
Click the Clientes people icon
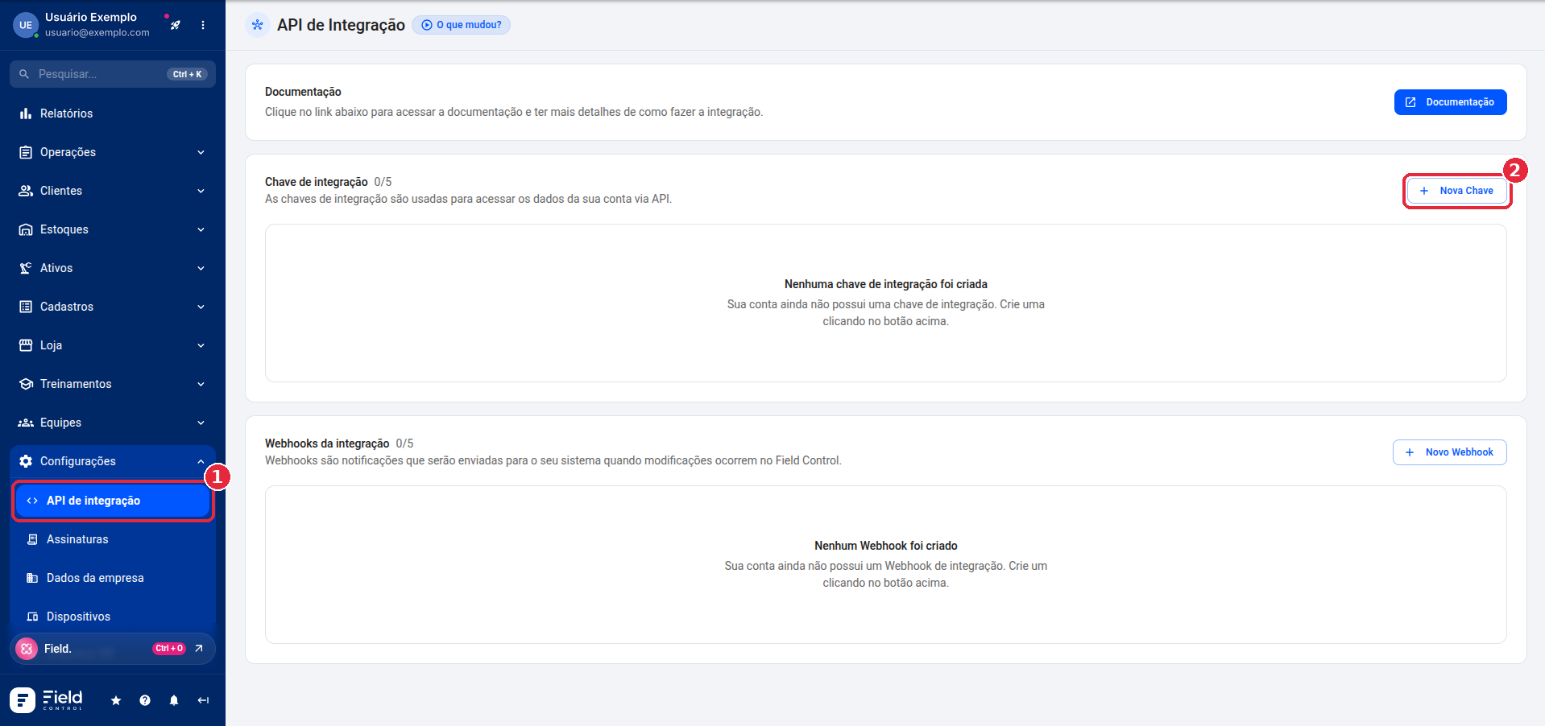[26, 191]
